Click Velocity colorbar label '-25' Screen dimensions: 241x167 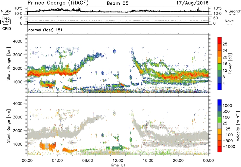[x=227, y=129]
